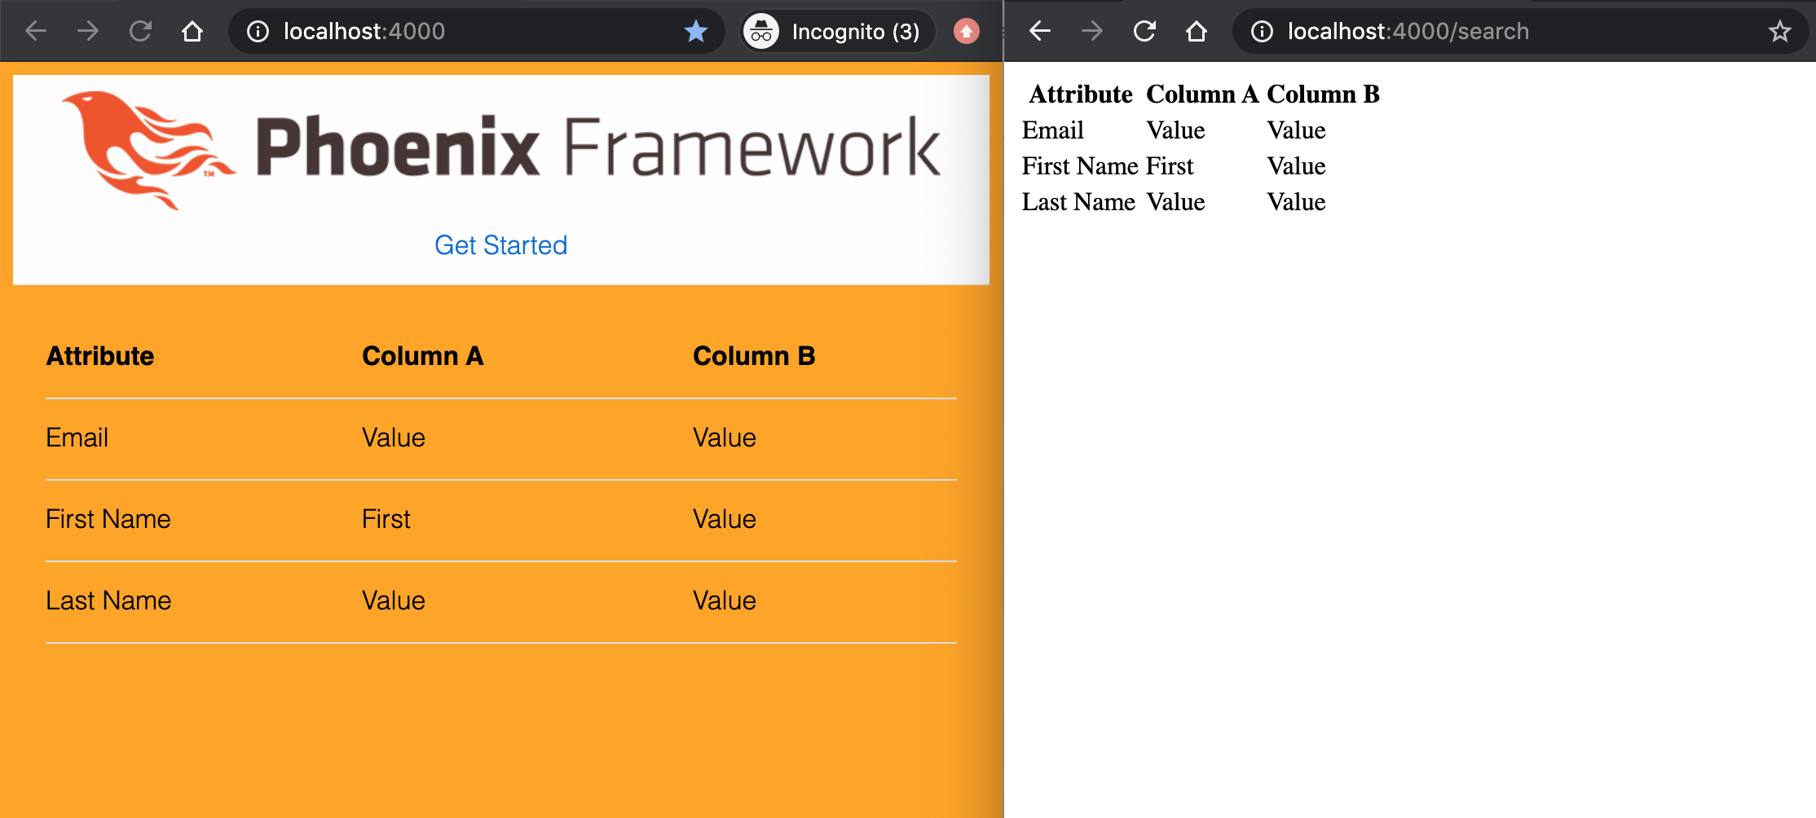The width and height of the screenshot is (1816, 818).
Task: Toggle the bookmark star in left address bar
Action: pyautogui.click(x=695, y=31)
